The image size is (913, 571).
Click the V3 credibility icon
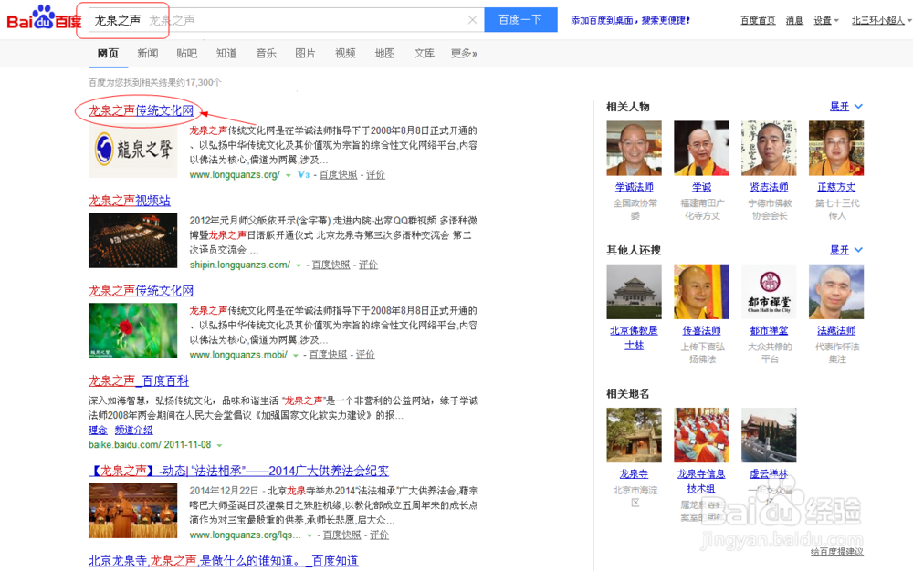point(303,174)
